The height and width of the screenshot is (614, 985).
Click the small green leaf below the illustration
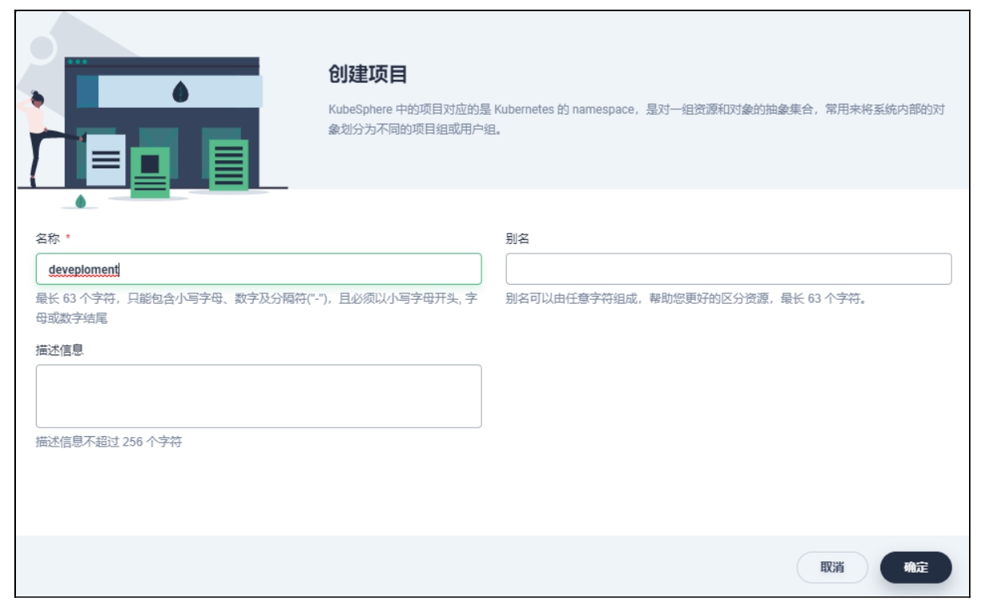81,201
